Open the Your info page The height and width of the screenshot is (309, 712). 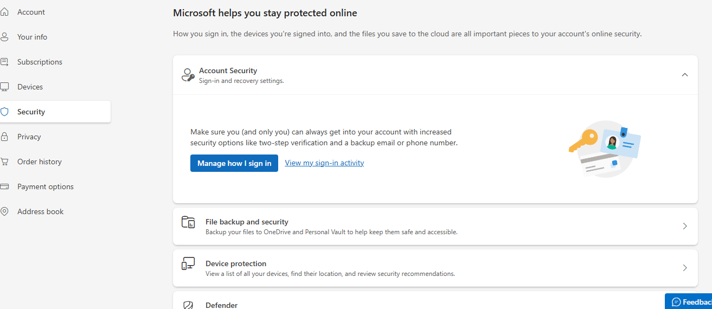click(x=32, y=37)
